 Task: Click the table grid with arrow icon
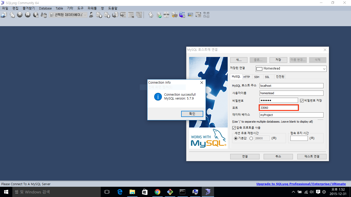pos(123,15)
